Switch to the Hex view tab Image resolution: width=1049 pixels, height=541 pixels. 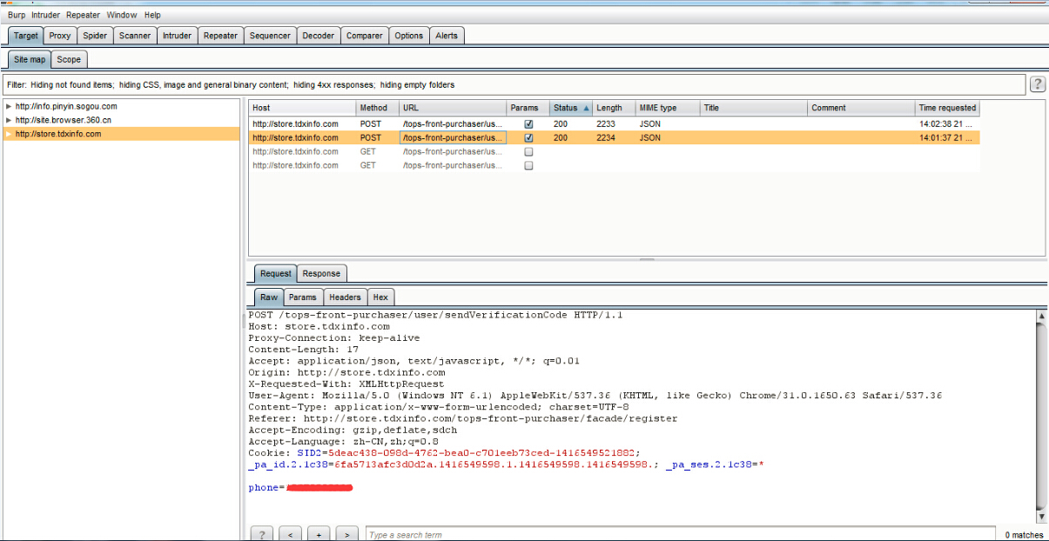pyautogui.click(x=380, y=297)
